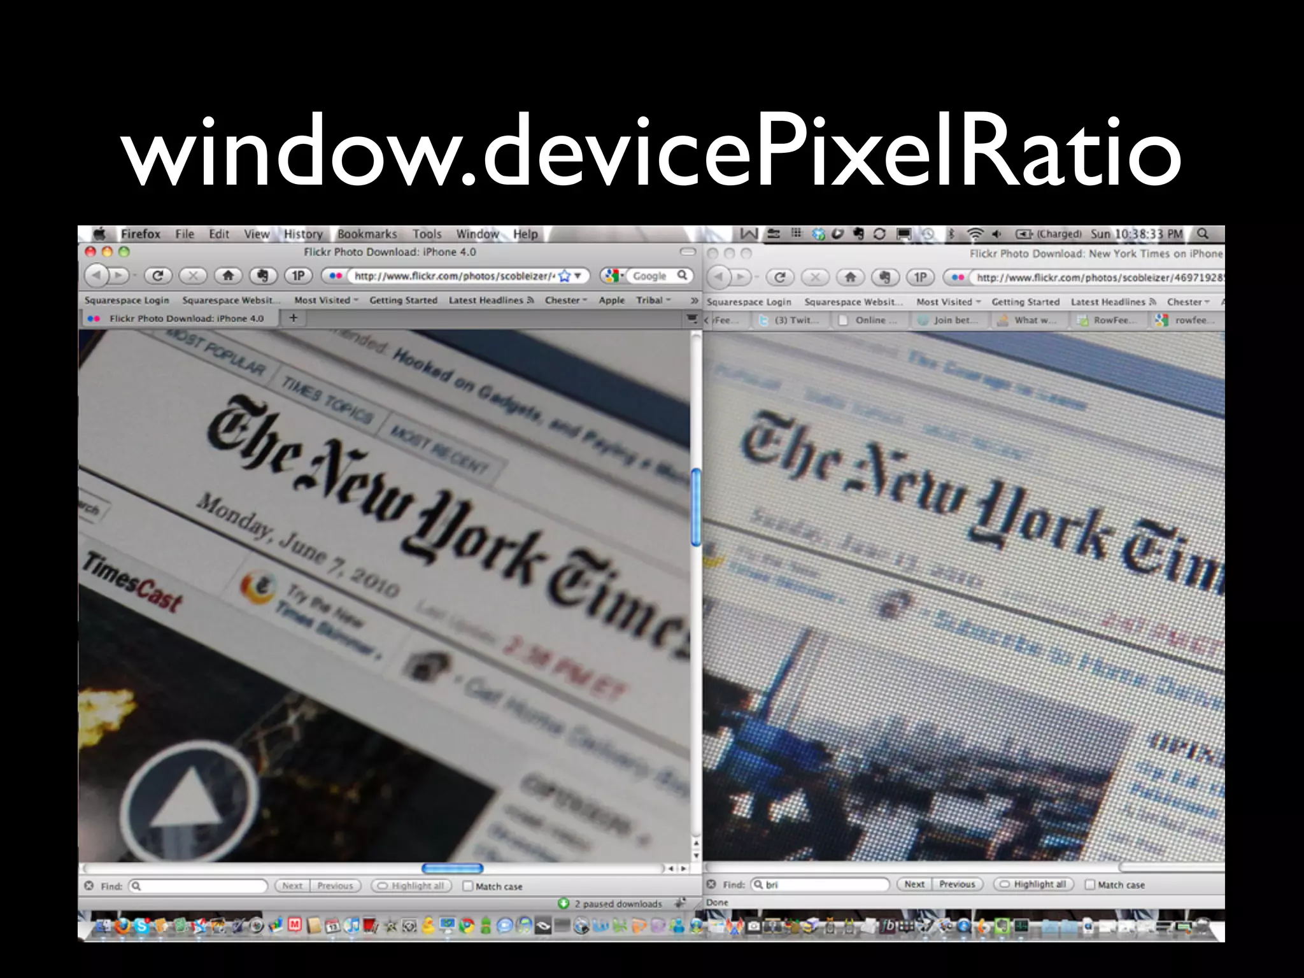Screen dimensions: 1304x978
Task: Open the new tab plus button
Action: pos(293,318)
